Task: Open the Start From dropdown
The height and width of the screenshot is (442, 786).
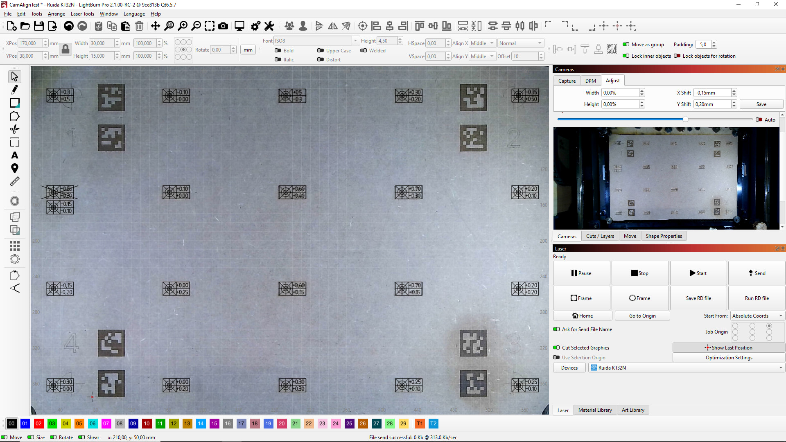Action: point(757,316)
